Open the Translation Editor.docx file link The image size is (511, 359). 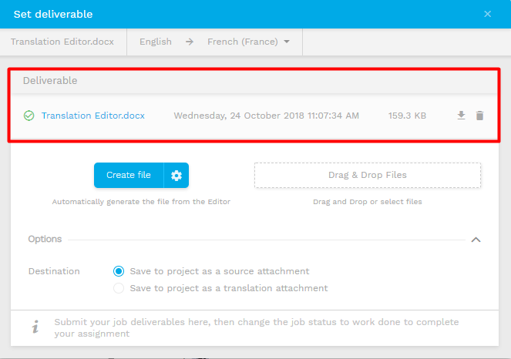coord(92,116)
